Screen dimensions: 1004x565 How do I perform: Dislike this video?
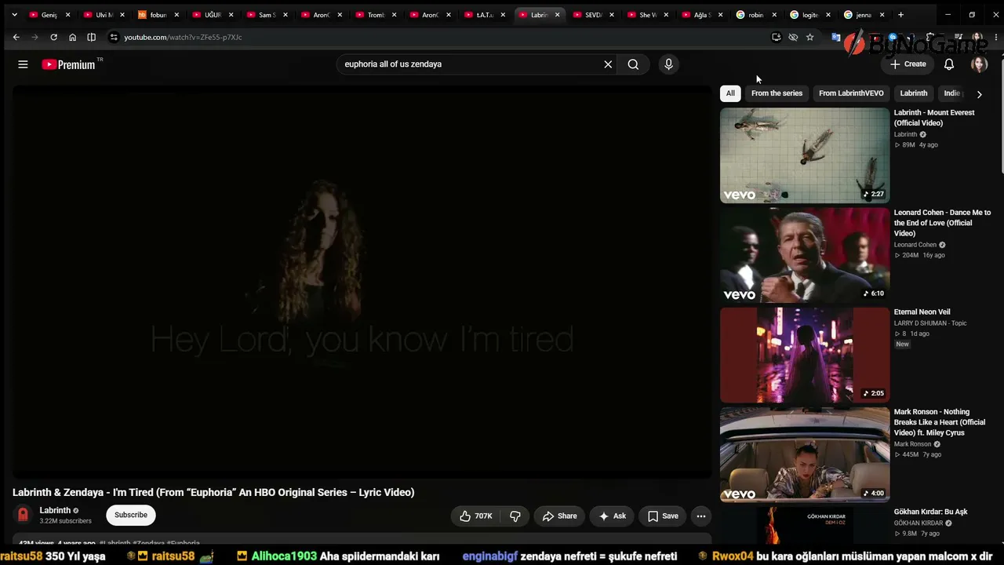tap(515, 516)
